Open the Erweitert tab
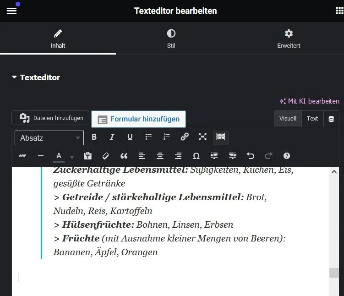The height and width of the screenshot is (296, 344). pyautogui.click(x=289, y=38)
